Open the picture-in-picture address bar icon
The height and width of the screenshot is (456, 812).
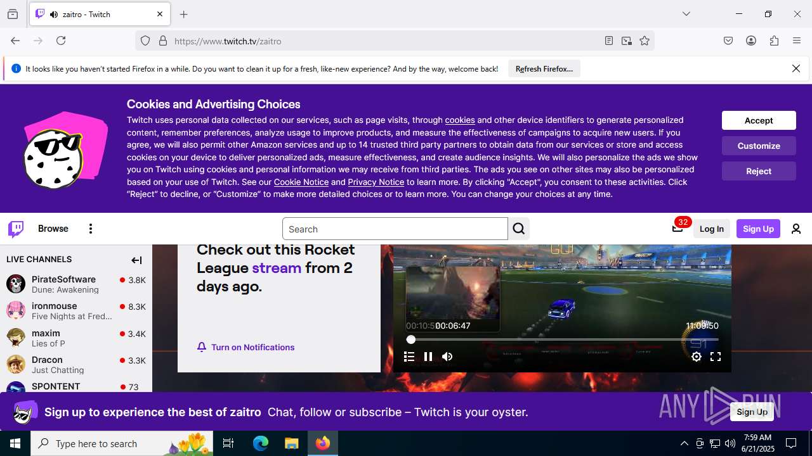[627, 41]
